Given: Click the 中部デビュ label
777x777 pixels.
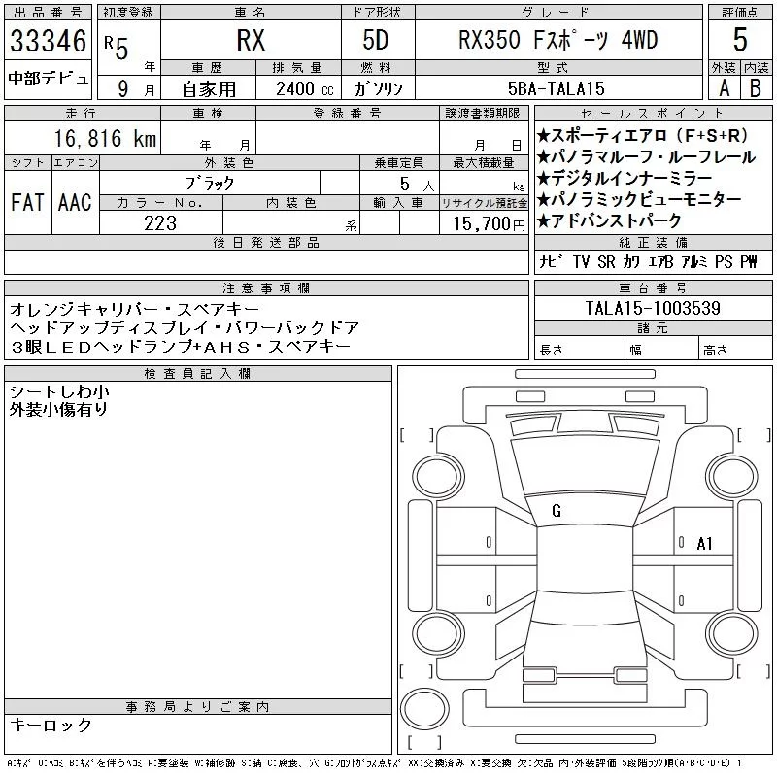Looking at the screenshot, I should tap(48, 79).
